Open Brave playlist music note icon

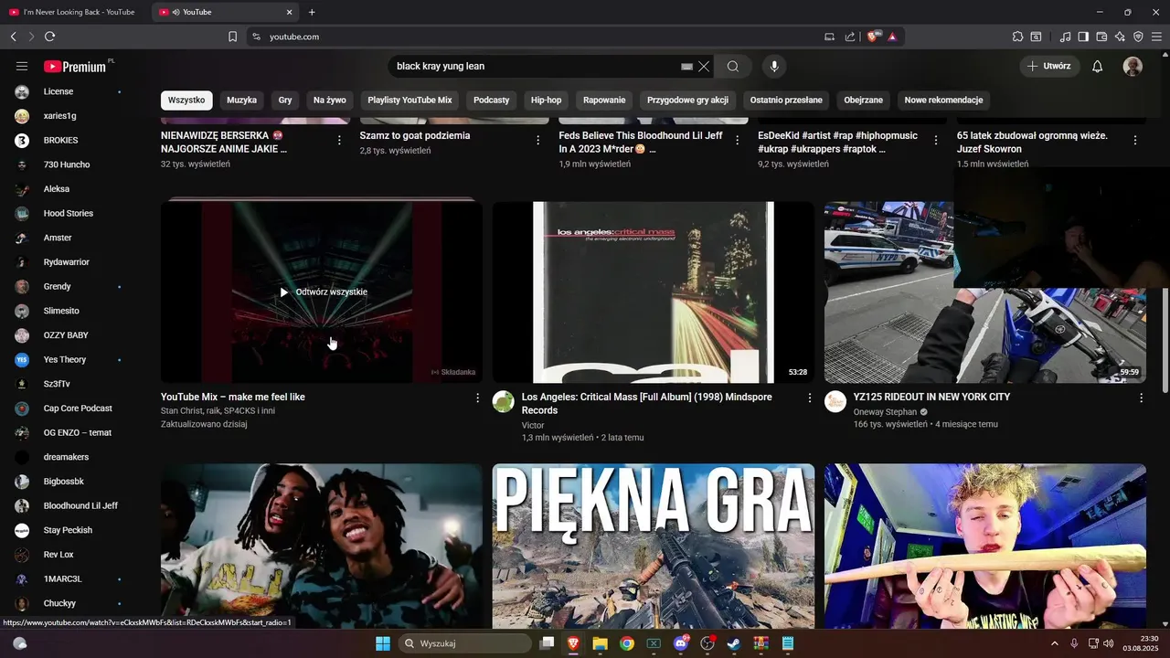[1065, 37]
